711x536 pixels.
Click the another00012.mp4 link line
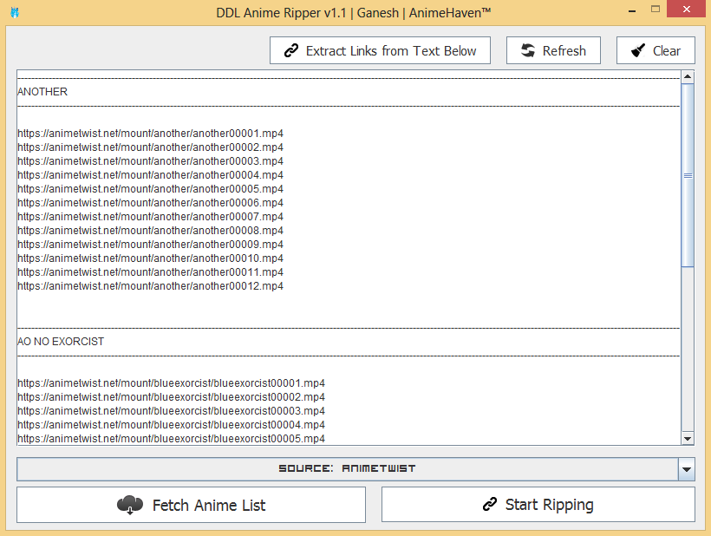click(x=151, y=286)
